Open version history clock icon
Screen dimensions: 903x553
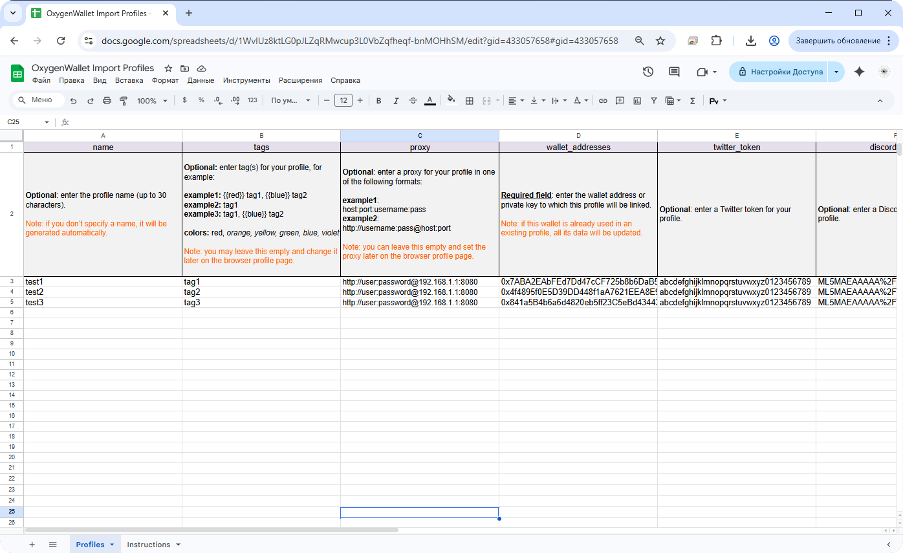pos(648,72)
